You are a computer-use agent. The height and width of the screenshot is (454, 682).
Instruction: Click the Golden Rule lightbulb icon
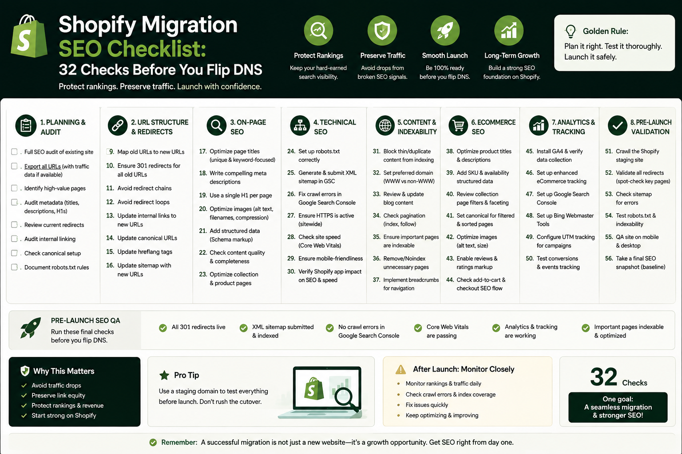pos(570,31)
